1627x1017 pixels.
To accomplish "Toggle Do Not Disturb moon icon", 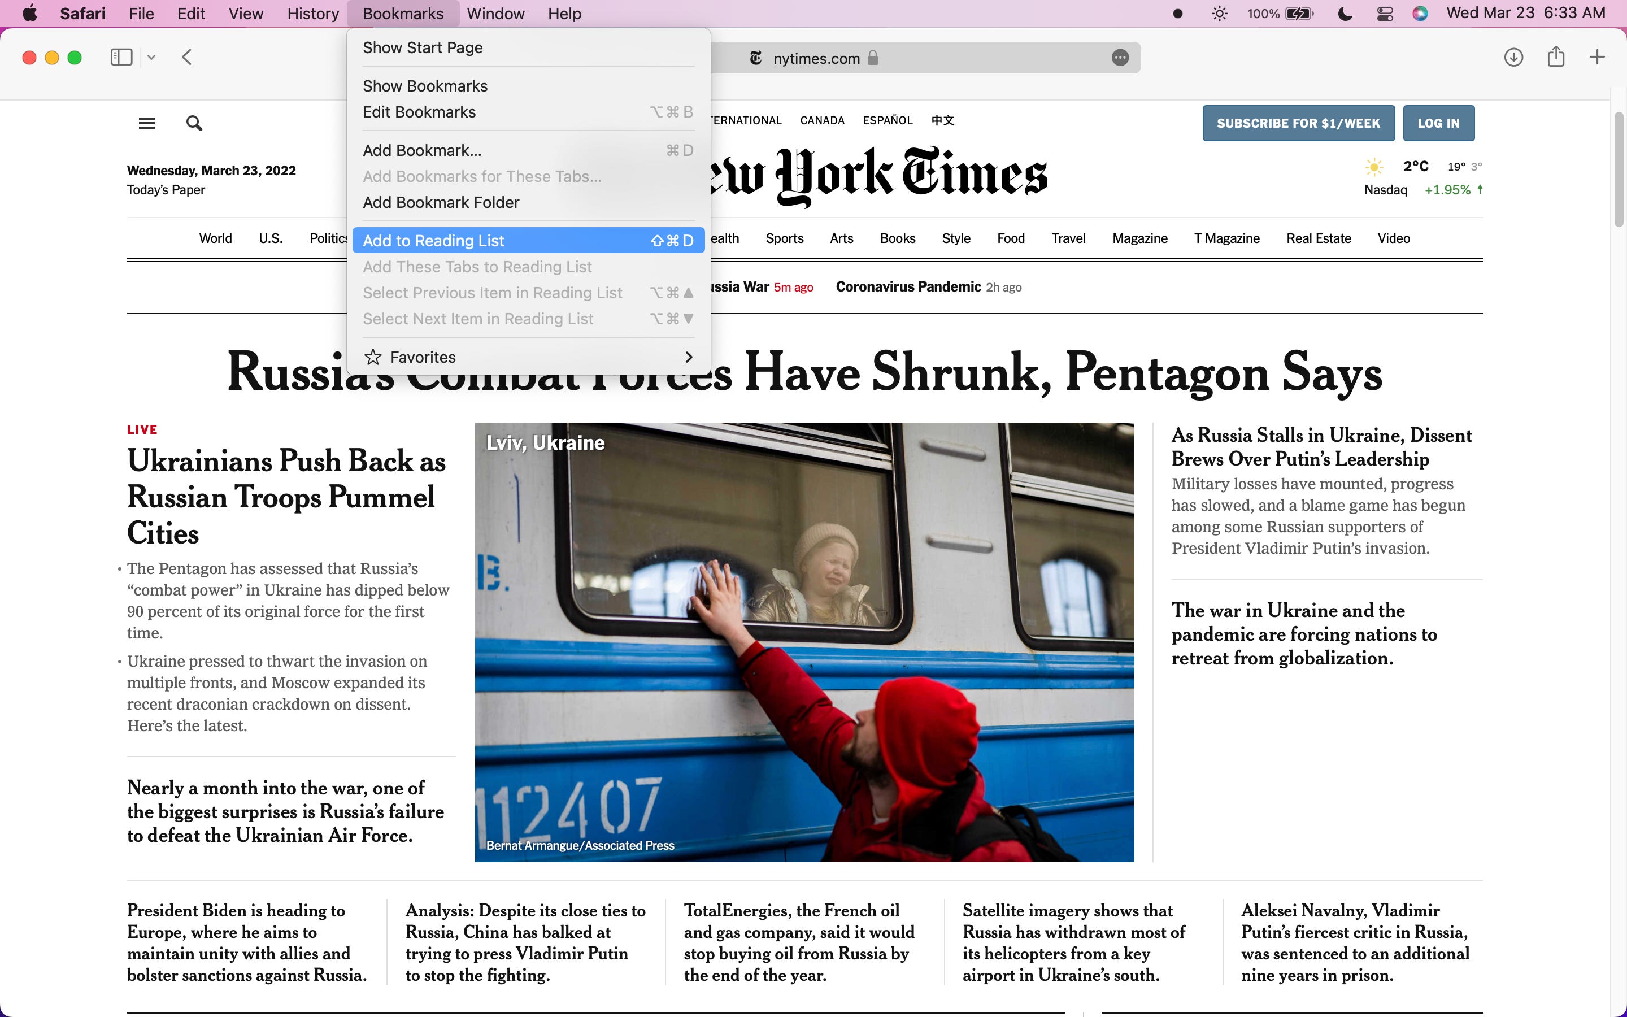I will click(1345, 14).
